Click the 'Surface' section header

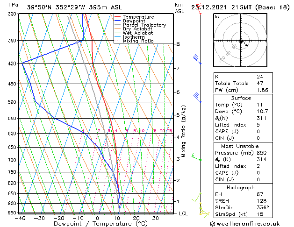(241, 98)
